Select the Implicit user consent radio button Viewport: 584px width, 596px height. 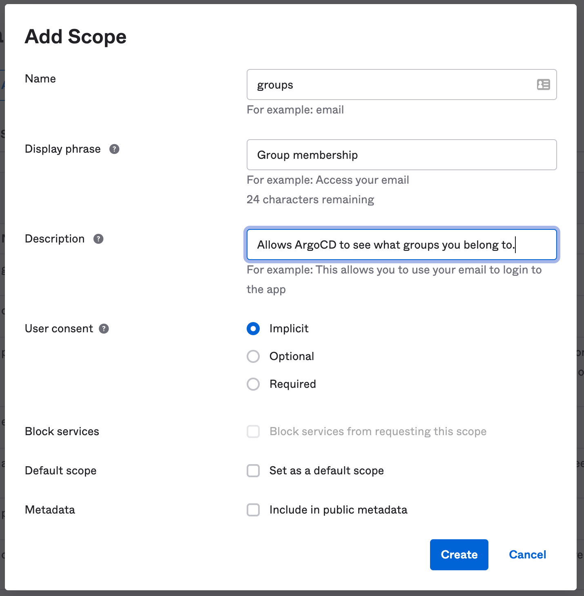point(253,329)
